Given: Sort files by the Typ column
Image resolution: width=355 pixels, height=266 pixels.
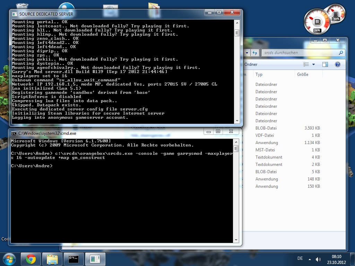Looking at the screenshot, I should point(259,74).
